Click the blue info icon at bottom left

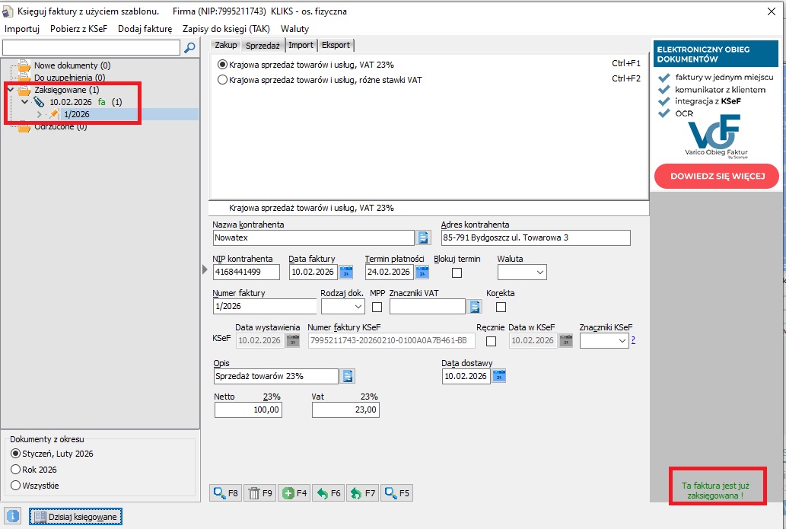click(x=13, y=516)
